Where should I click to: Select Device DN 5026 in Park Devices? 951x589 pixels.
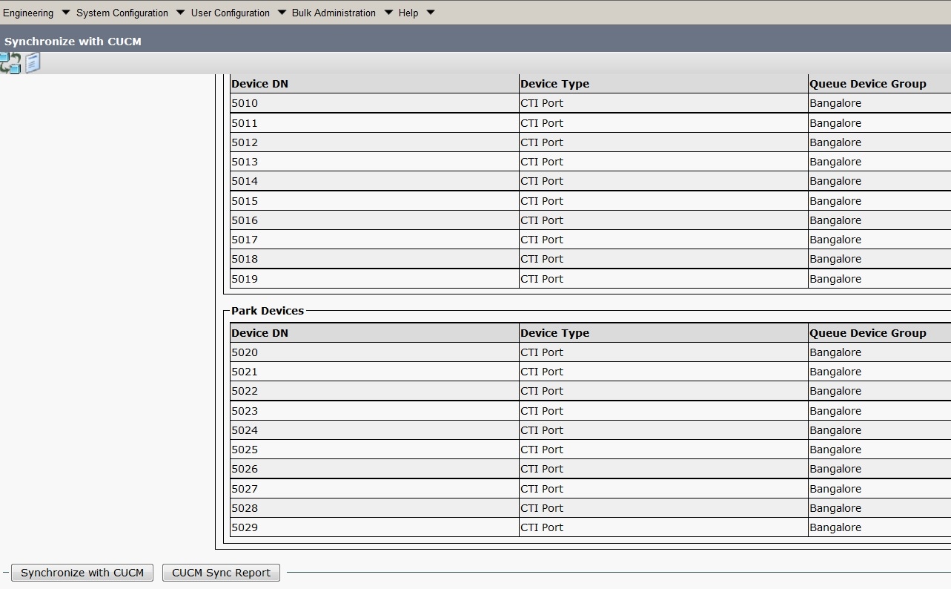click(374, 469)
